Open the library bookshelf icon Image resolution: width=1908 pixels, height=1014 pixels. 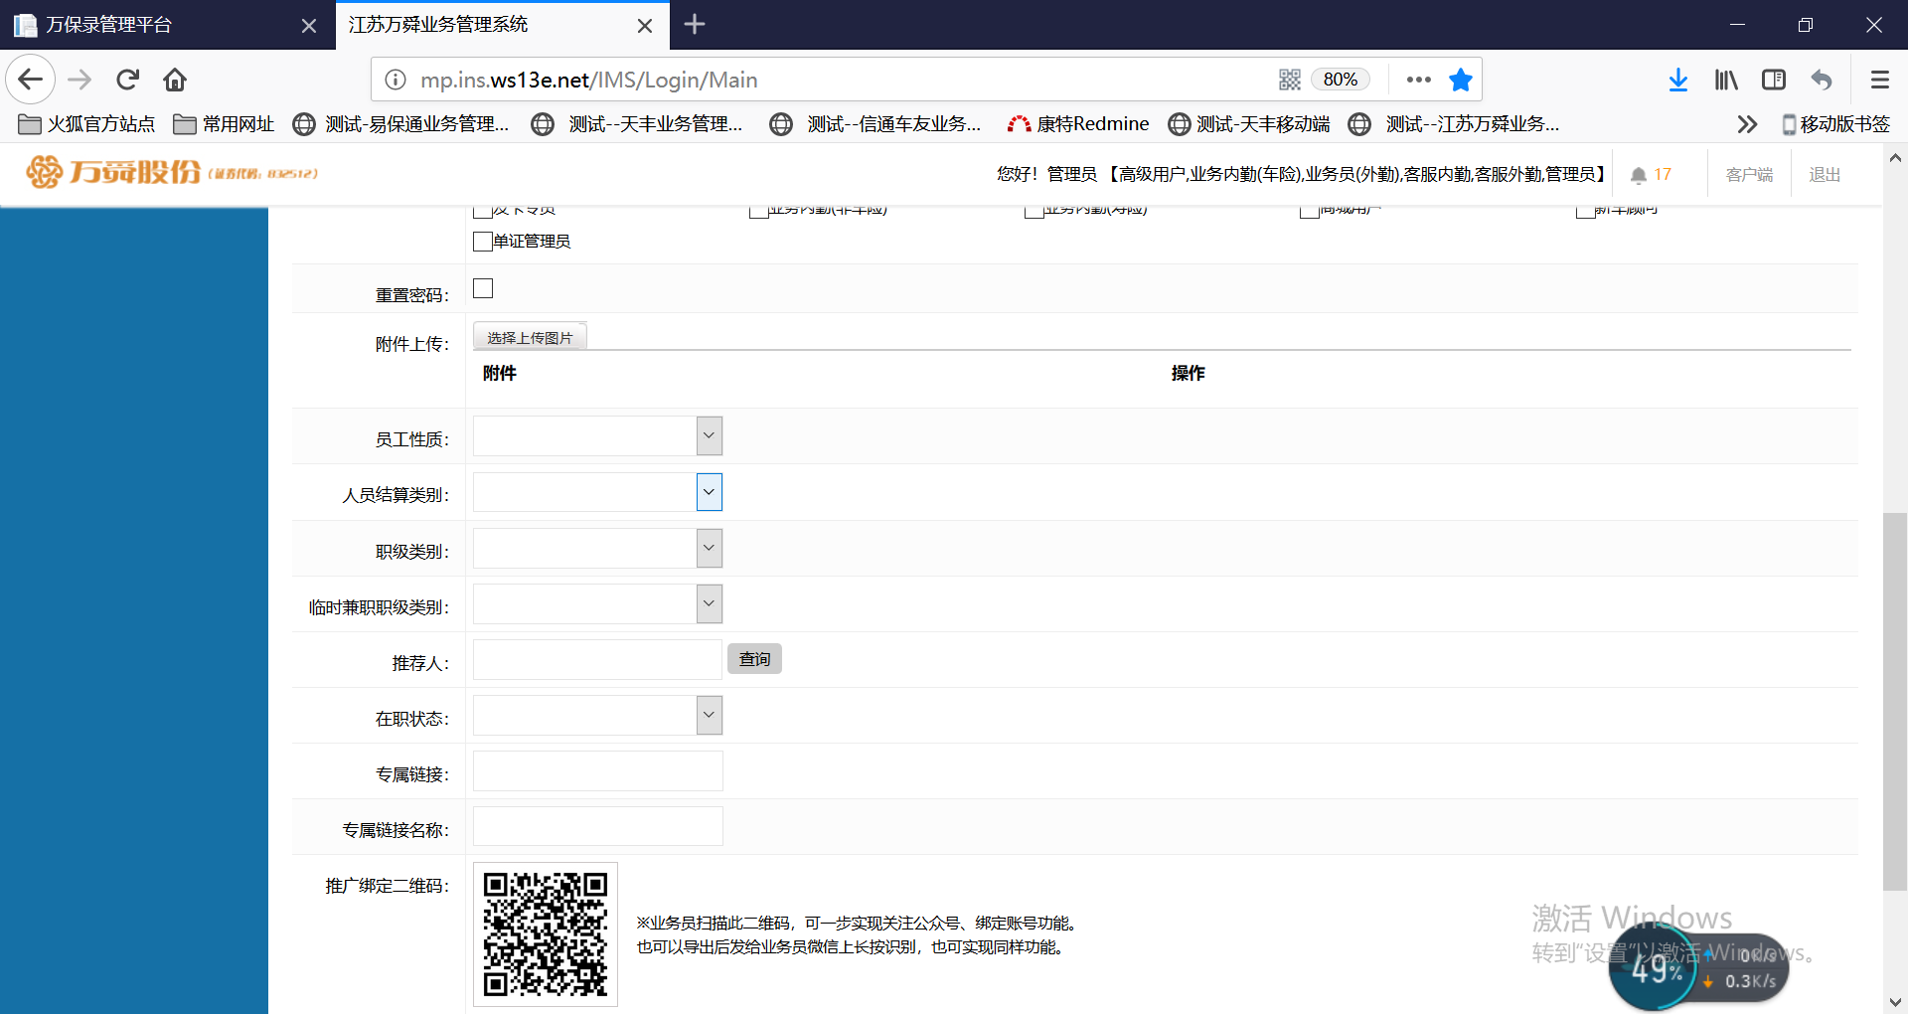(x=1726, y=80)
